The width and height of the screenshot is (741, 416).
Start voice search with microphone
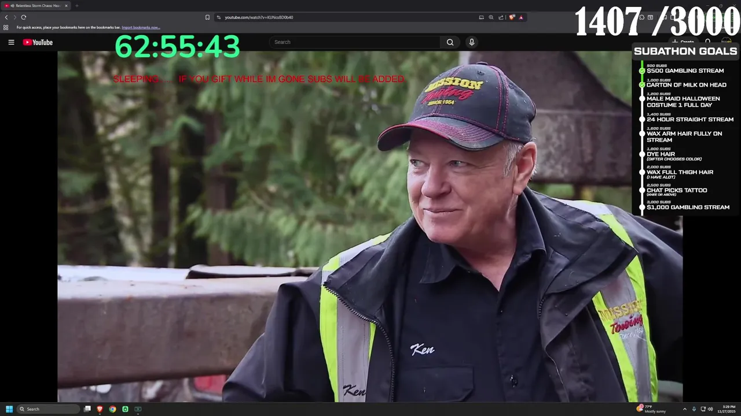(x=471, y=42)
